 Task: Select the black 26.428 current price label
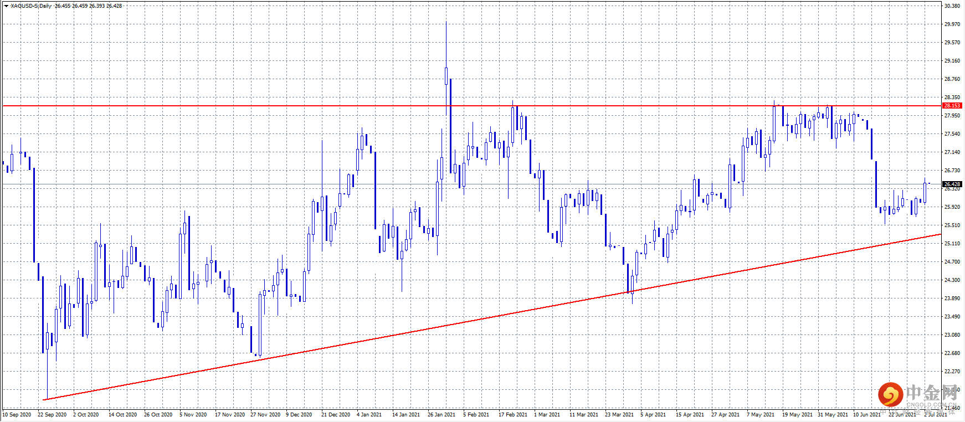tap(952, 184)
